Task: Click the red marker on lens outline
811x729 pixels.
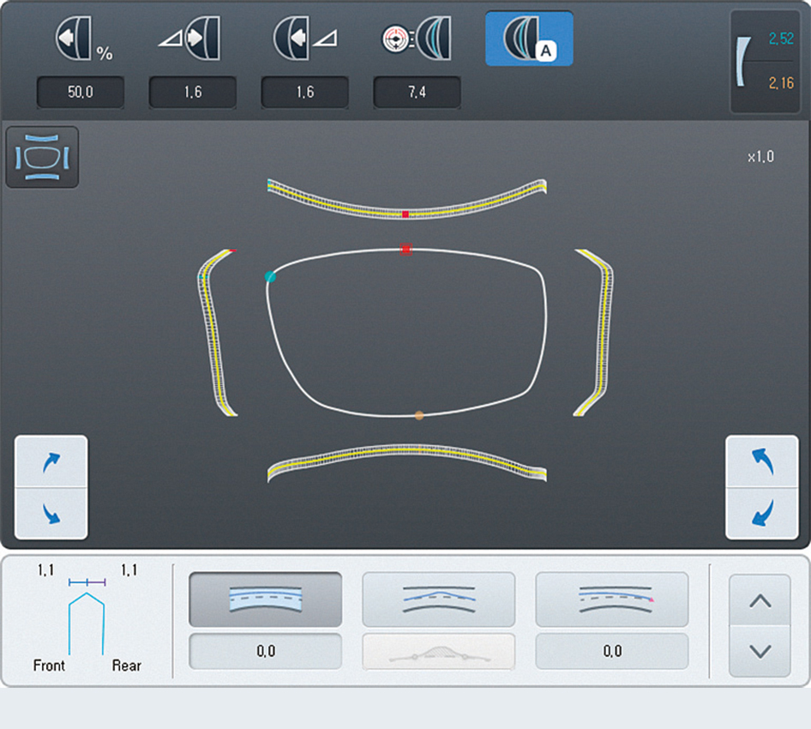Action: click(x=406, y=250)
